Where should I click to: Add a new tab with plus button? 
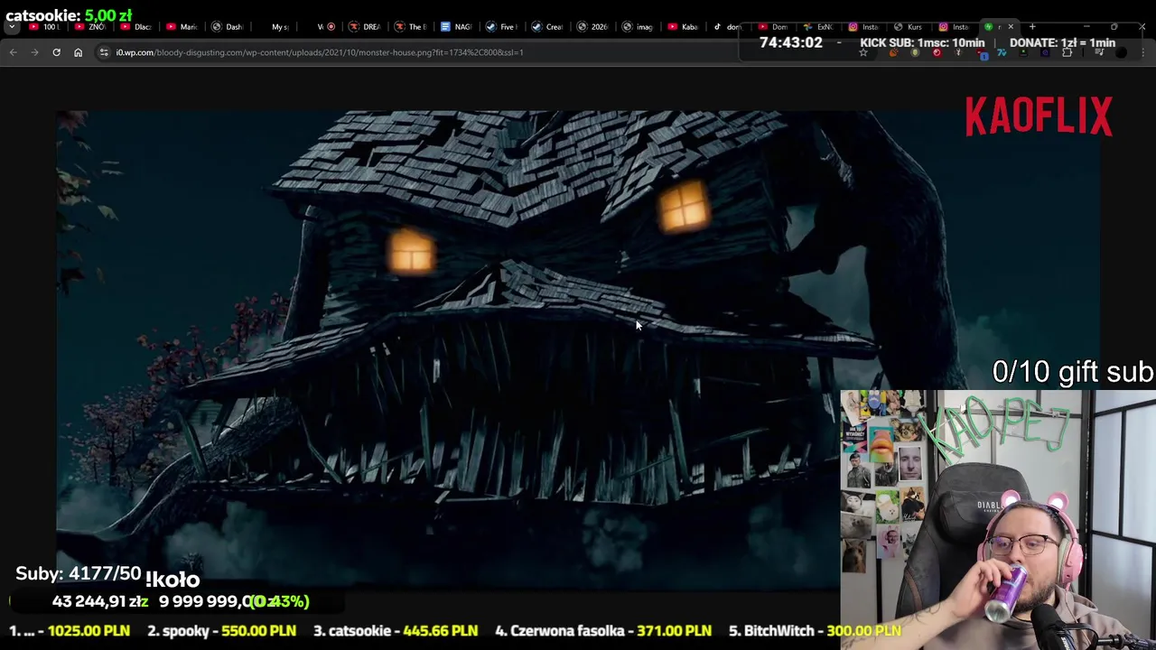1032,27
